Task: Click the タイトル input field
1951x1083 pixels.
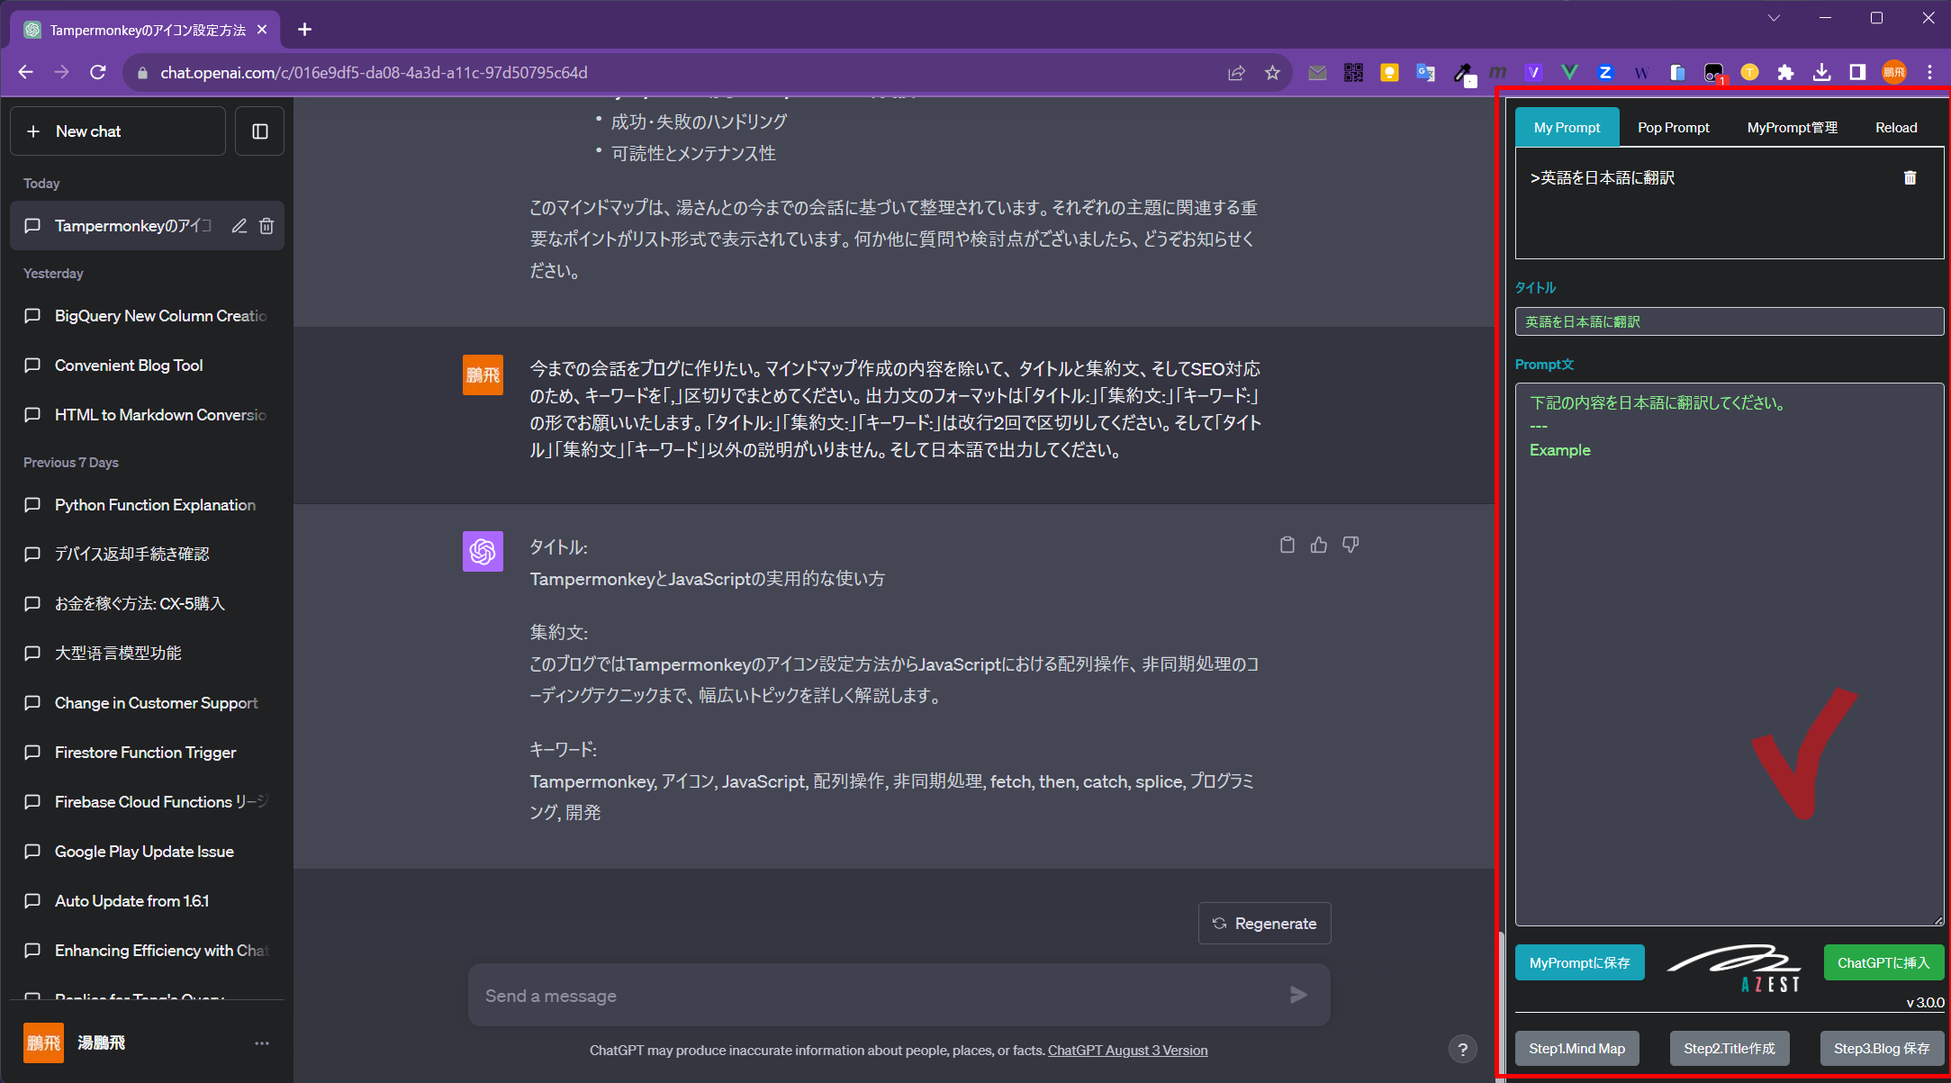Action: coord(1729,321)
